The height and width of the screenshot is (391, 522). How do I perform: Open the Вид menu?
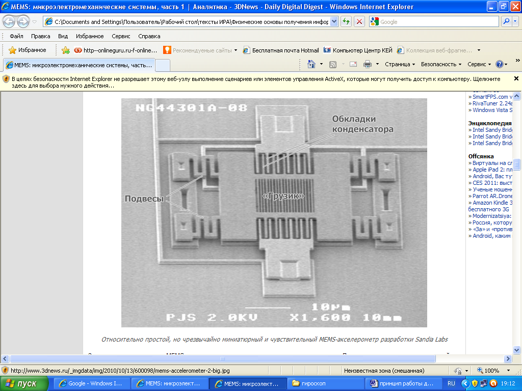pyautogui.click(x=63, y=36)
